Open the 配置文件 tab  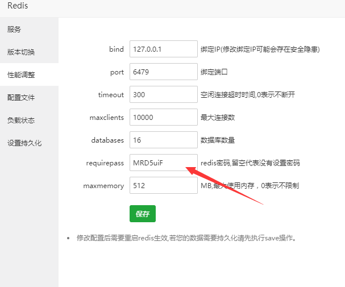point(29,97)
